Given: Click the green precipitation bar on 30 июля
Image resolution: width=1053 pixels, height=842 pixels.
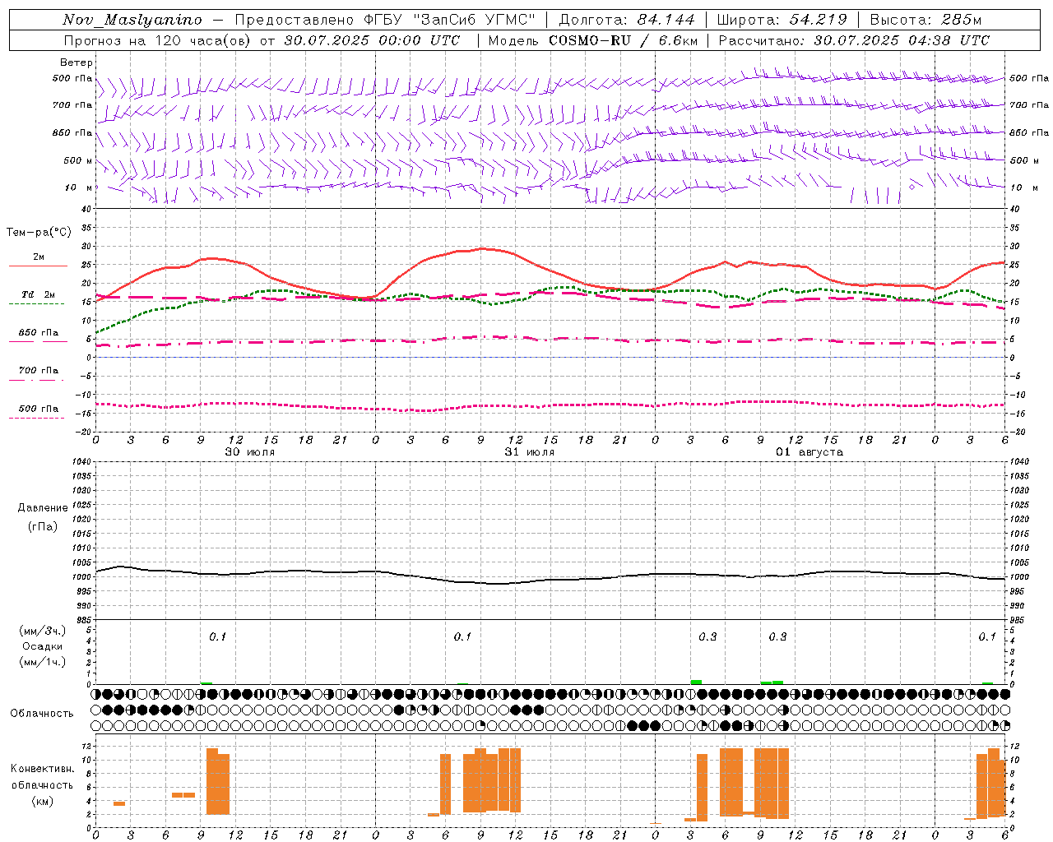Looking at the screenshot, I should pos(206,682).
